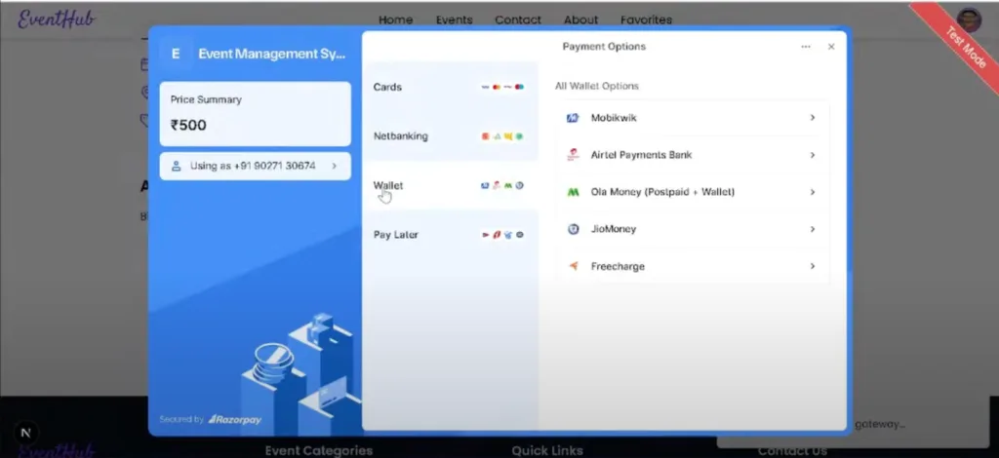Screen dimensions: 999x458
Task: Click the ₹500 amount text
Action: coord(188,126)
